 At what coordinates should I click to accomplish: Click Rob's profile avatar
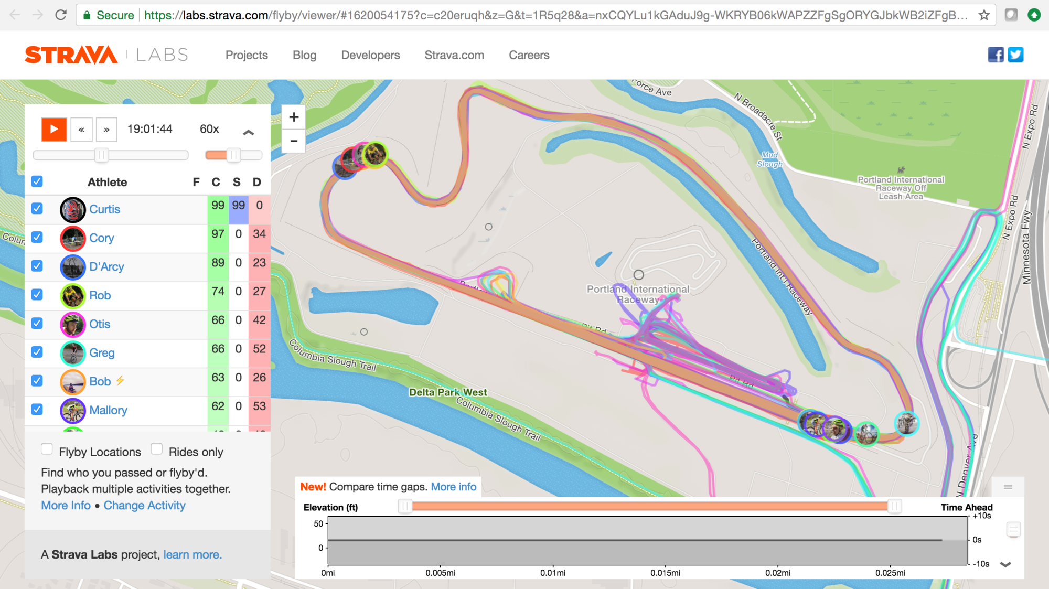pos(72,296)
